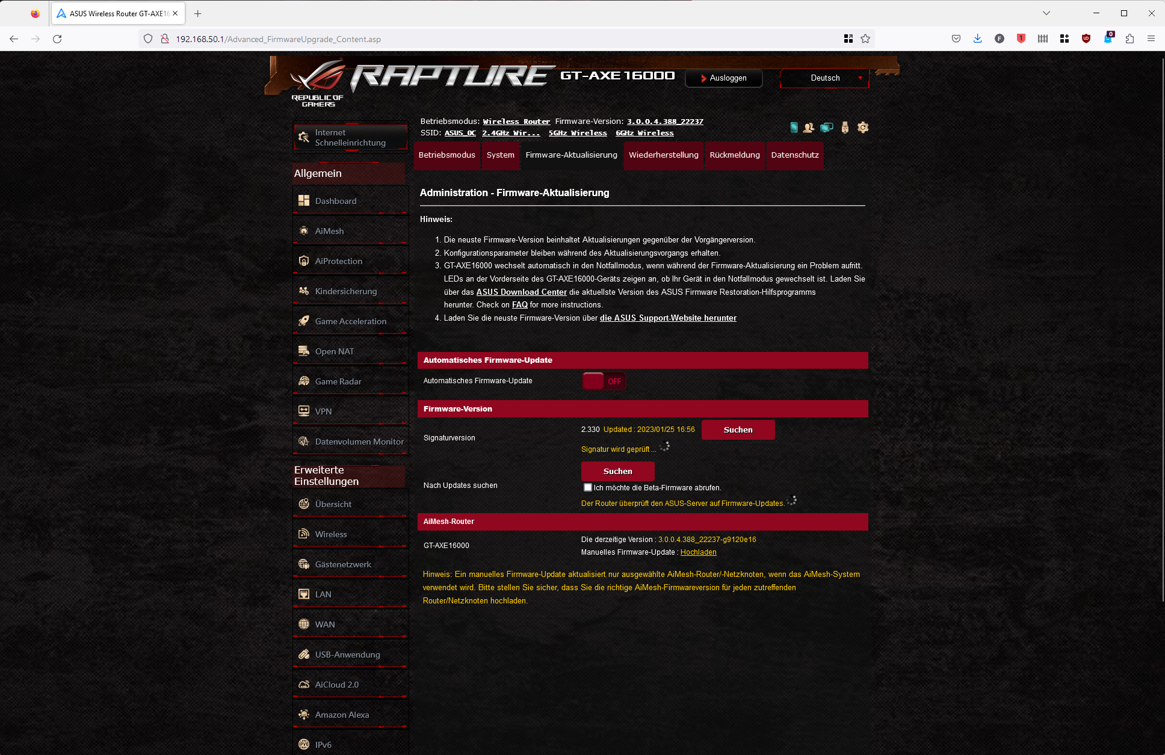Switch to the Datenschutz tab
1165x755 pixels.
click(794, 155)
